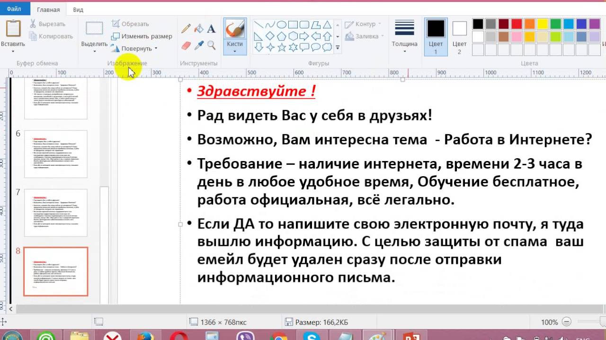Open Firefox from the taskbar
The height and width of the screenshot is (340, 606).
tap(145, 335)
